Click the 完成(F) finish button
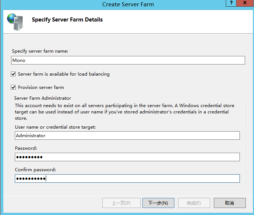Viewport: 254px width, 215px height. pyautogui.click(x=194, y=203)
